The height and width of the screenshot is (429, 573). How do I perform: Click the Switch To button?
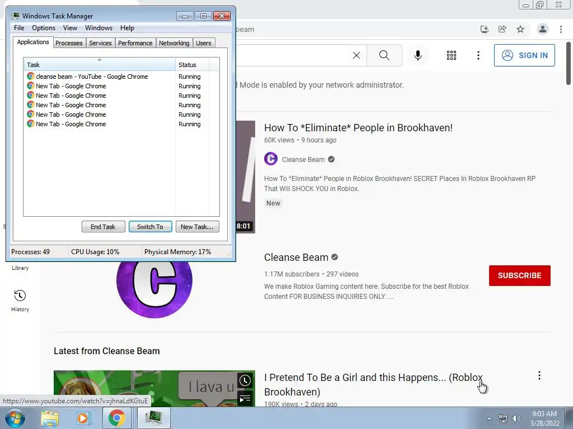coord(150,227)
